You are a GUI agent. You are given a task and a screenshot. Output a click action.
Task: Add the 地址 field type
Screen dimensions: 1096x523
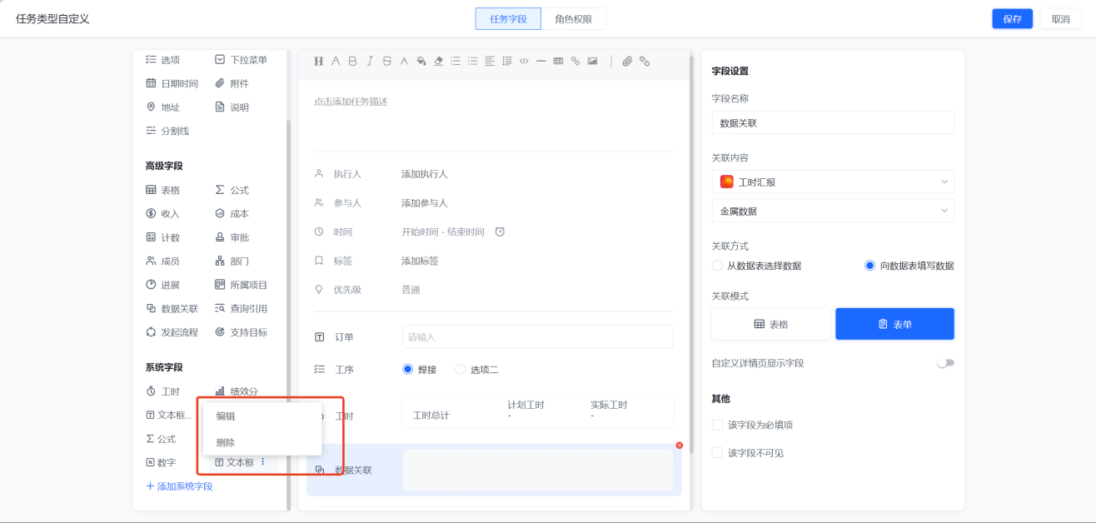coord(163,107)
